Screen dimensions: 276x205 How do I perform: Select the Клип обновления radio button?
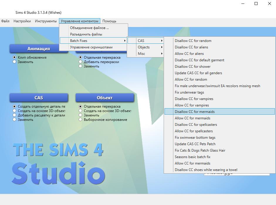pyautogui.click(x=14, y=57)
